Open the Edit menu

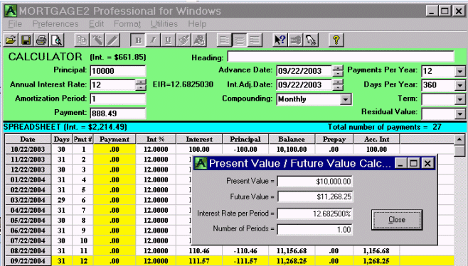pyautogui.click(x=97, y=24)
